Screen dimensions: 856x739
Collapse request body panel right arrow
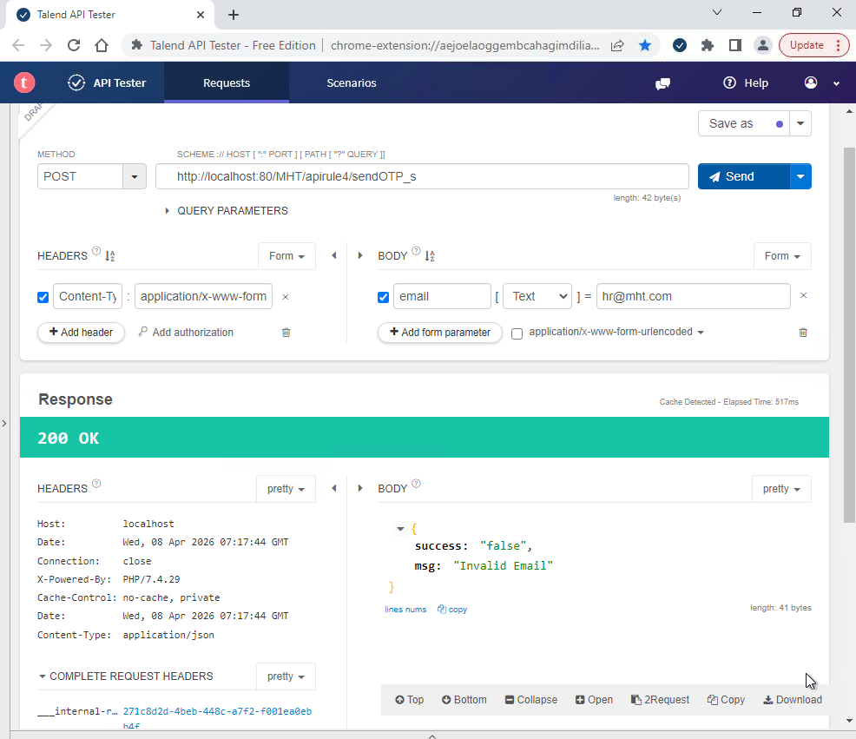coord(360,255)
